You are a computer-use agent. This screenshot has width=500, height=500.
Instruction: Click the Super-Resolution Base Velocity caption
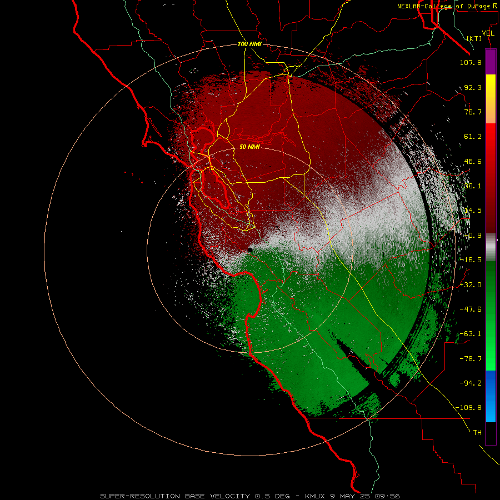point(249,496)
